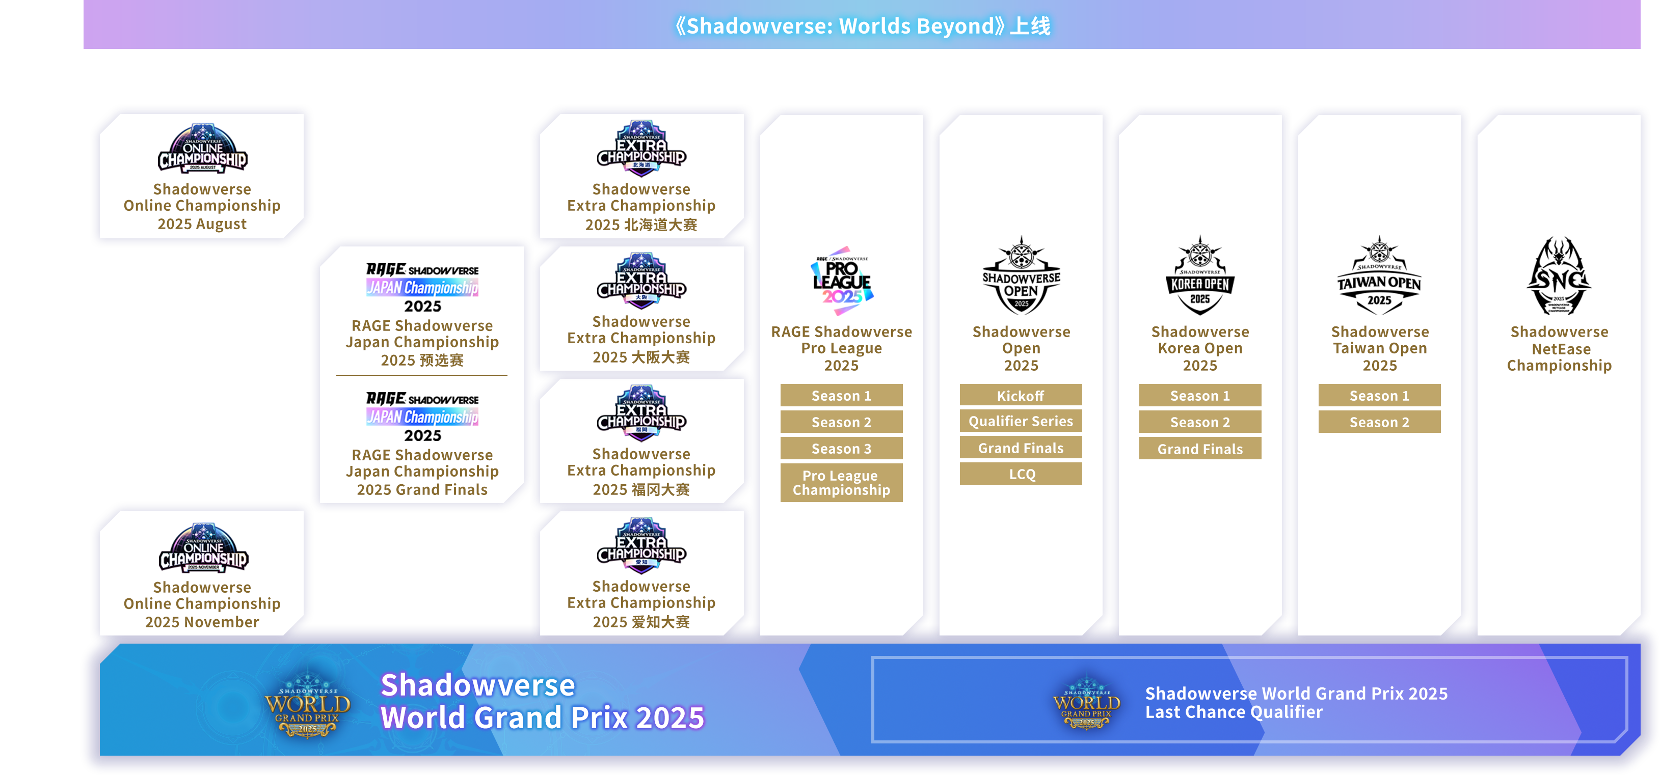Click Shadowverse Open 2025 title
This screenshot has width=1660, height=775.
[1022, 348]
